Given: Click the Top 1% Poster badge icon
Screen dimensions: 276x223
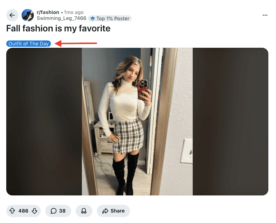Looking at the screenshot, I should 92,18.
